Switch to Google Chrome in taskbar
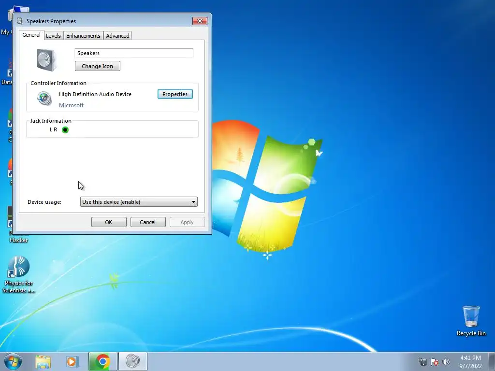This screenshot has width=495, height=371. pos(102,361)
